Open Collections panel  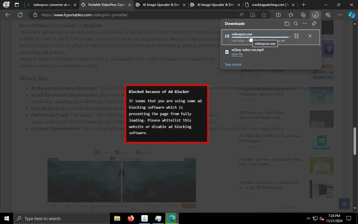click(x=303, y=15)
